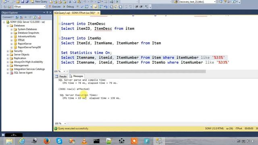
Task: Collapse the Insert into itemNo code block
Action: pyautogui.click(x=60, y=38)
